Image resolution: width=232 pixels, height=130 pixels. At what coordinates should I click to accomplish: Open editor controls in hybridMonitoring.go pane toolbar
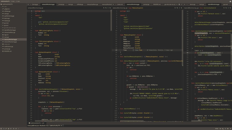click(x=230, y=8)
